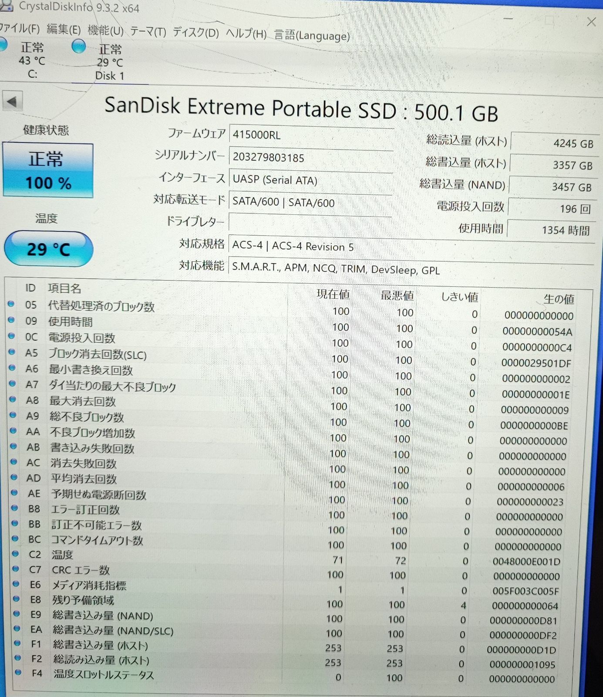Click status dot of row C2 温度
This screenshot has width=603, height=697.
(x=15, y=554)
